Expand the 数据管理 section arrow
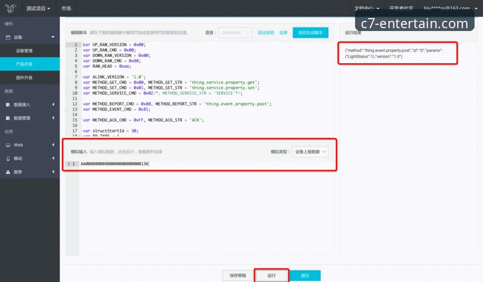The image size is (483, 282). point(53,118)
